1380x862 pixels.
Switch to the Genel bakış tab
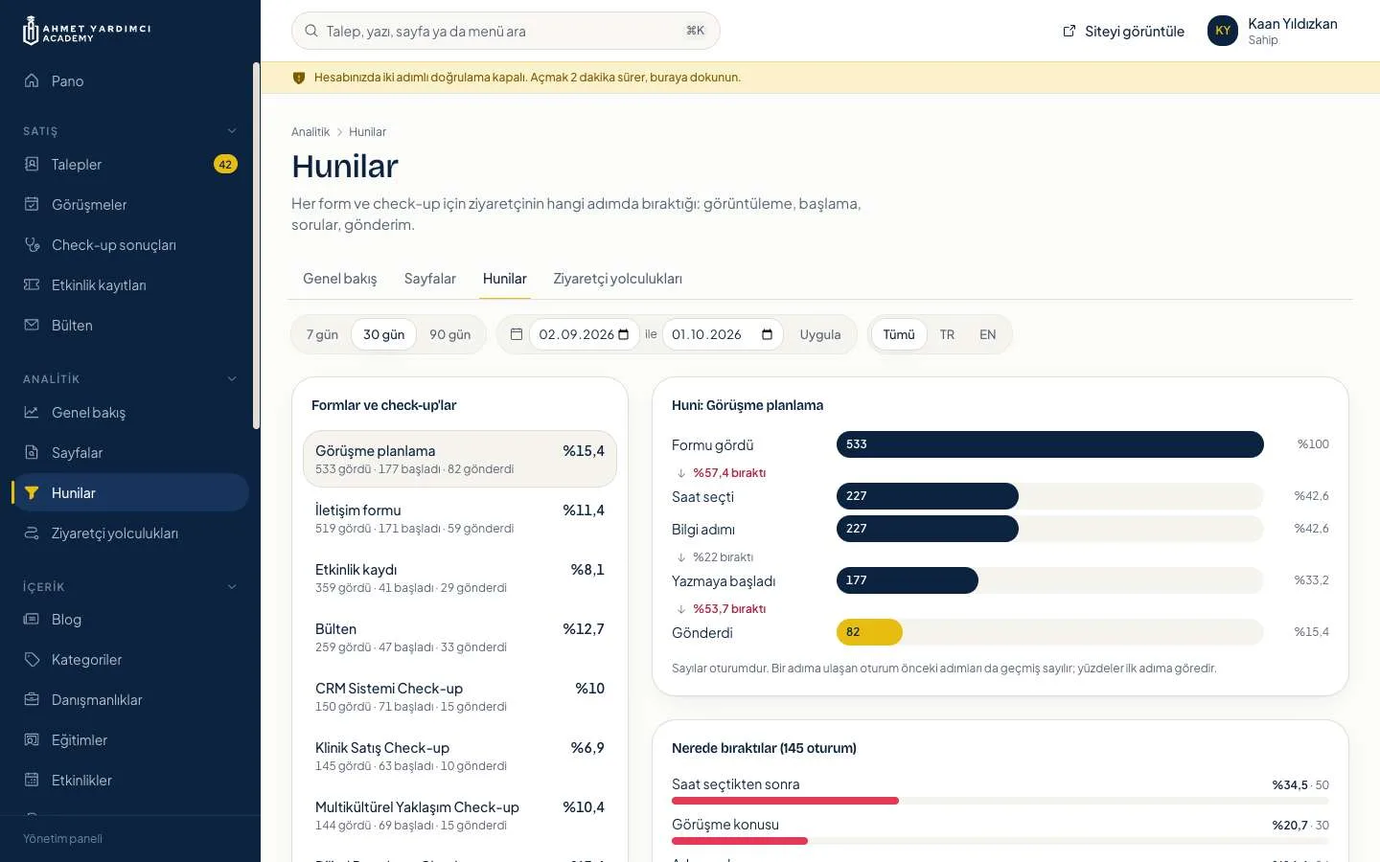340,279
